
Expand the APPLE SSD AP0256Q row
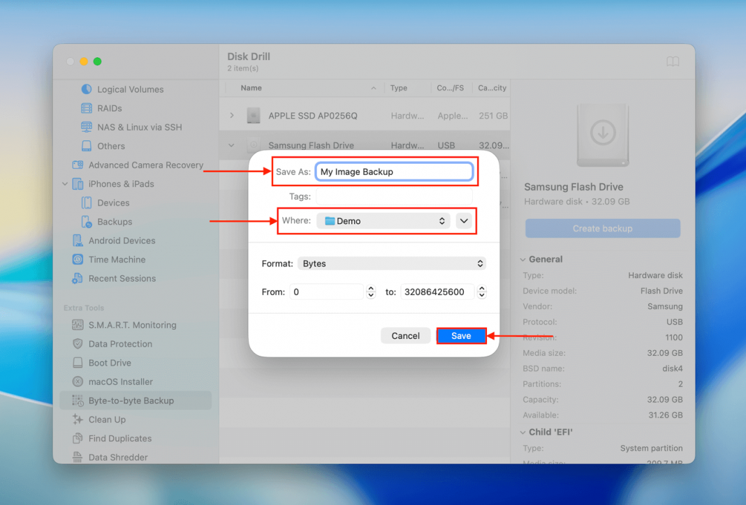click(x=232, y=116)
